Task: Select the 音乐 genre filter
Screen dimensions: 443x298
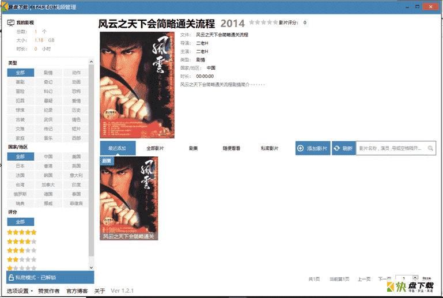Action: (x=48, y=138)
